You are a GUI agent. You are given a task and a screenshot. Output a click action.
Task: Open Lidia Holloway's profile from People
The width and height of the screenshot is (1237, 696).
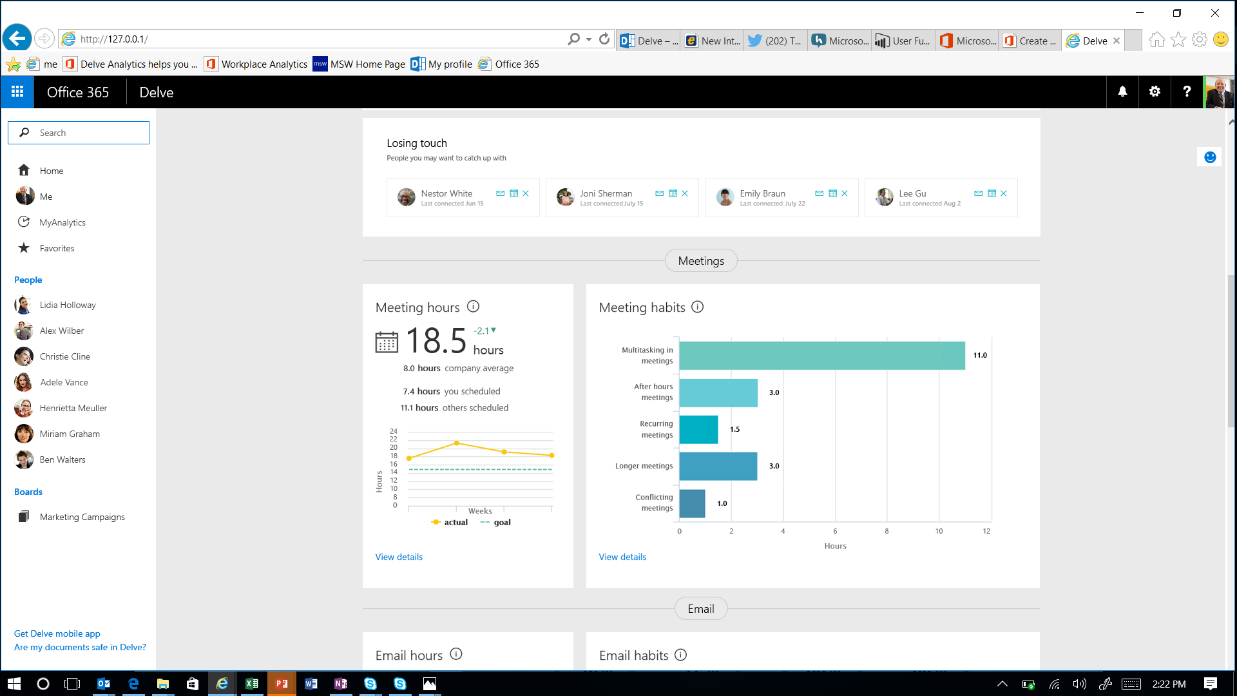click(67, 305)
